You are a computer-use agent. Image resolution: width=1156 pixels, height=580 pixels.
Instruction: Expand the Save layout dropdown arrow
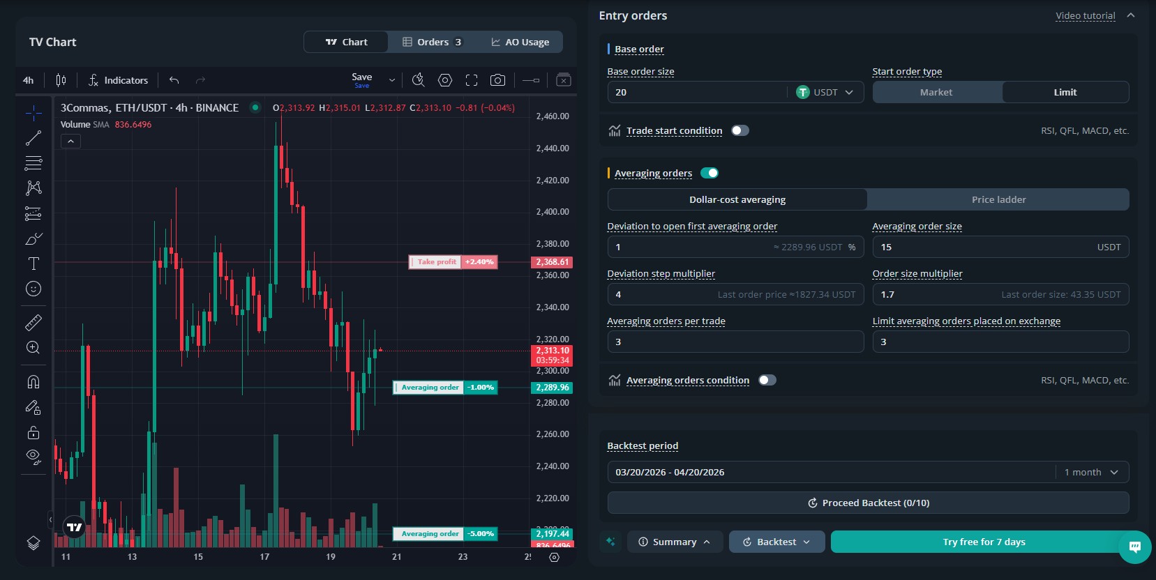pos(392,80)
